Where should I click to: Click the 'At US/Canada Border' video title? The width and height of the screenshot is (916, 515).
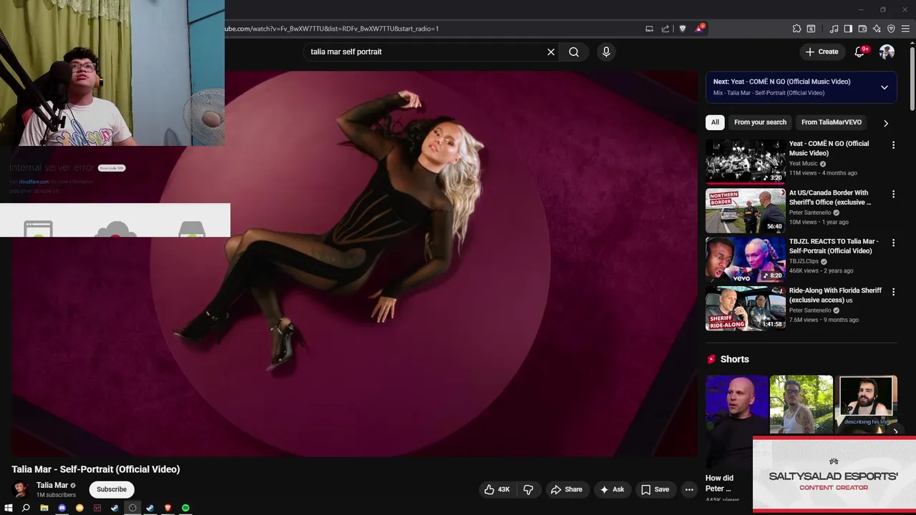coord(830,197)
